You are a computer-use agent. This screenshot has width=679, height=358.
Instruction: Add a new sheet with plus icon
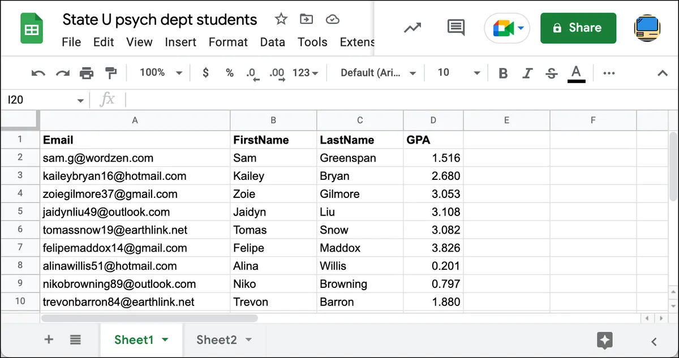[49, 339]
